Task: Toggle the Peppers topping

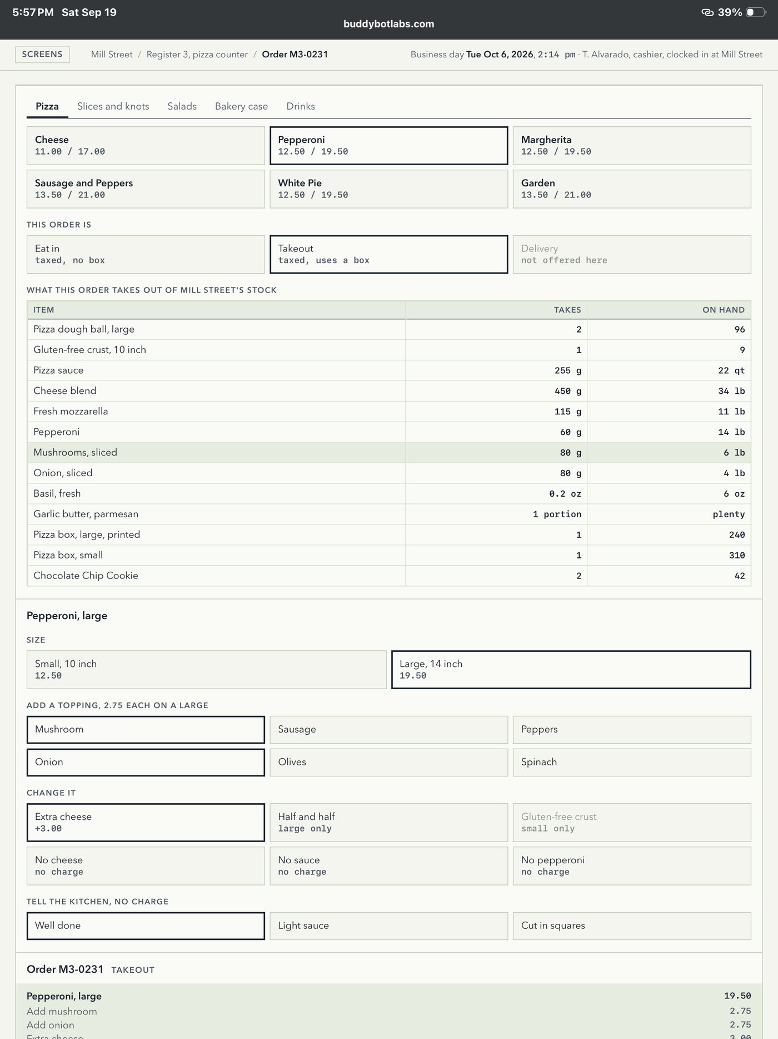Action: (x=632, y=730)
